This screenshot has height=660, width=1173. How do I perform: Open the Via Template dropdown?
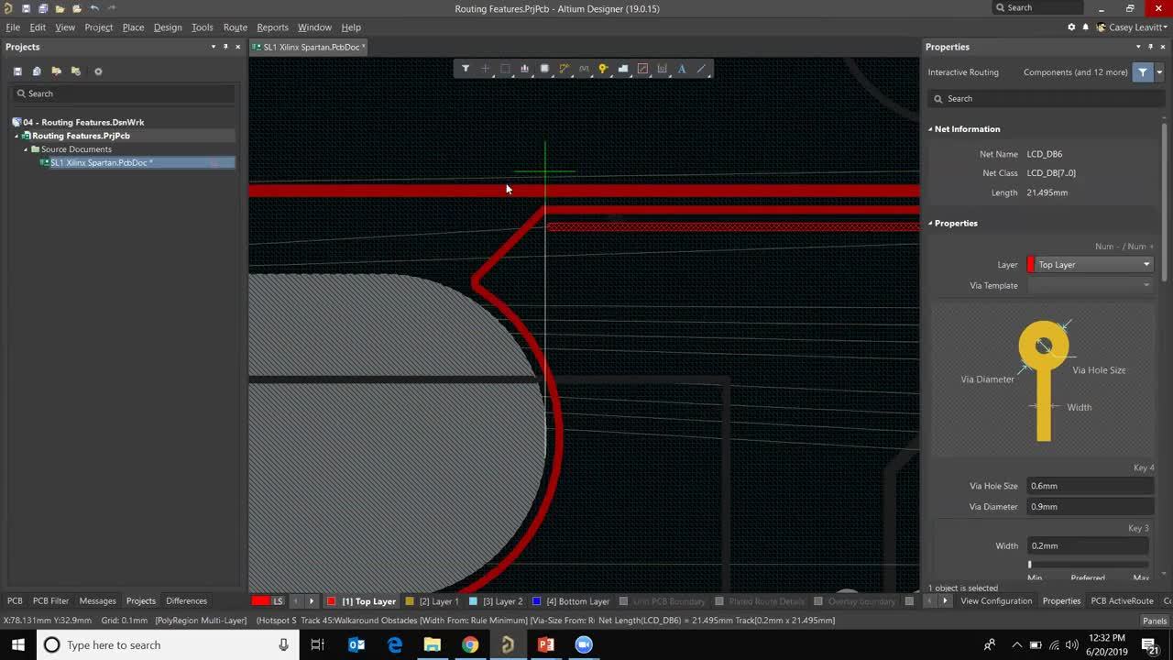(1089, 285)
